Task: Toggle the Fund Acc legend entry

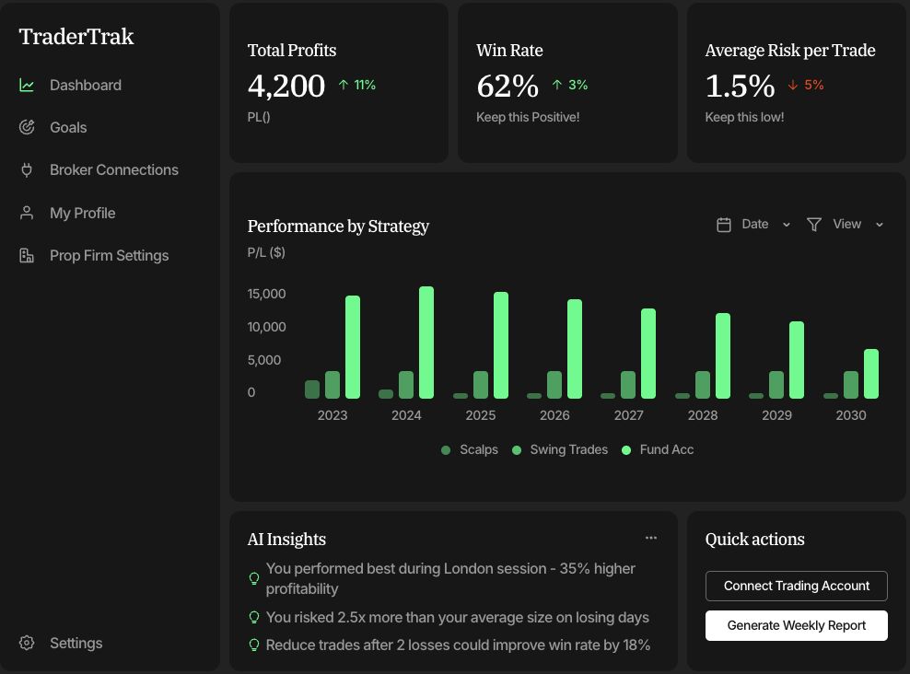Action: (657, 449)
